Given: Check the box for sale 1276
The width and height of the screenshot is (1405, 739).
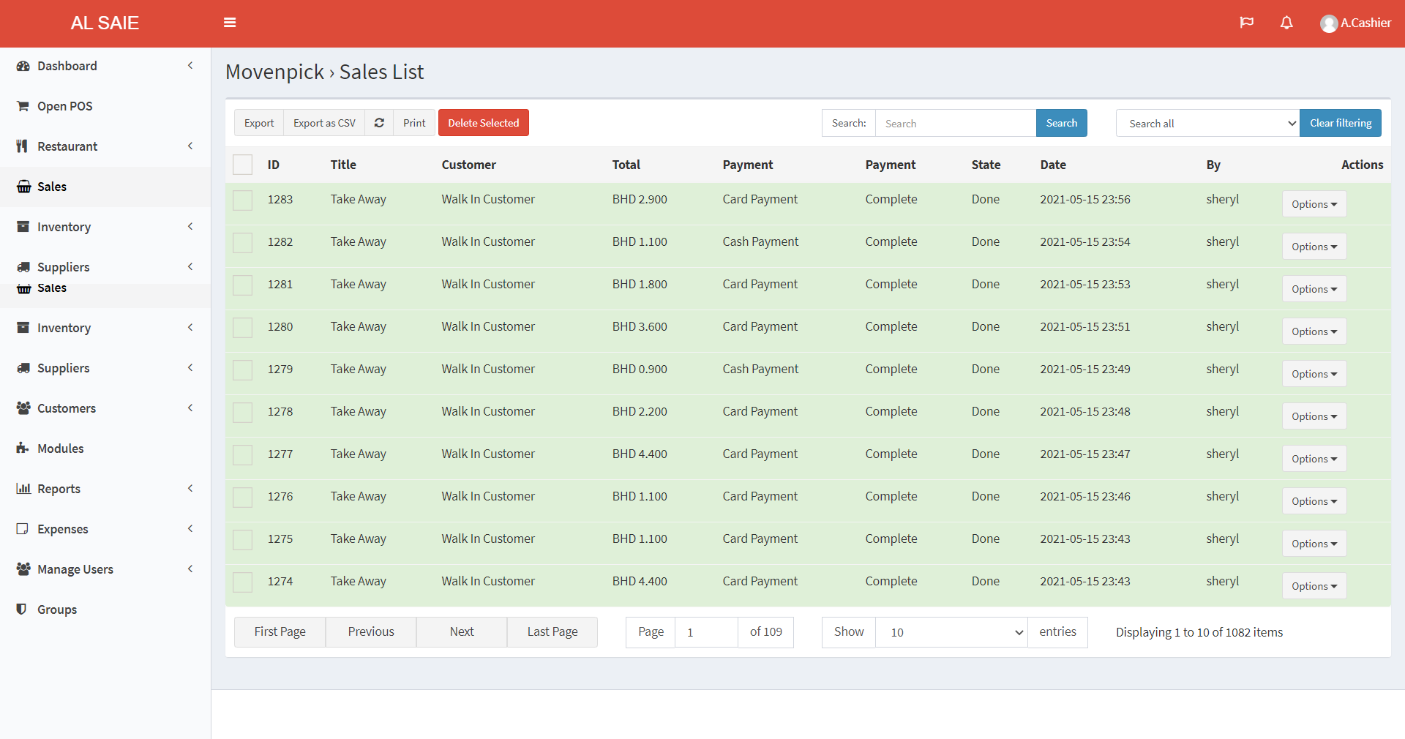Looking at the screenshot, I should (242, 497).
